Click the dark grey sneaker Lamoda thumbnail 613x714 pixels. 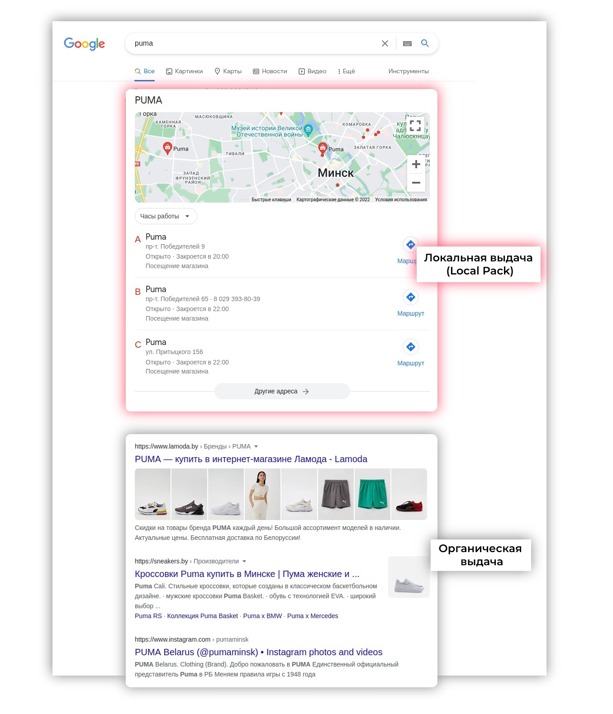189,494
